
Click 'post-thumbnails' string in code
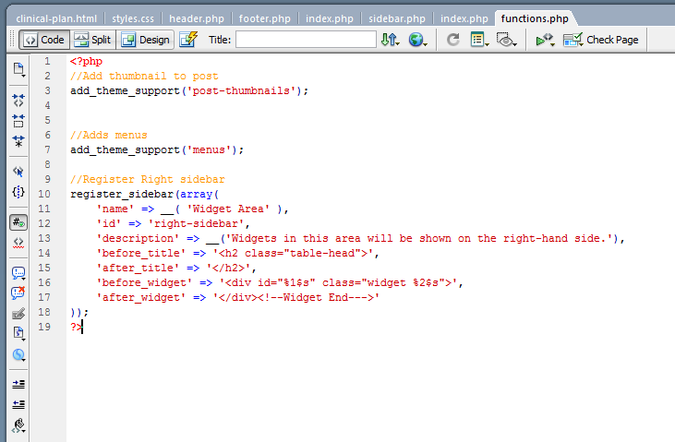[241, 90]
